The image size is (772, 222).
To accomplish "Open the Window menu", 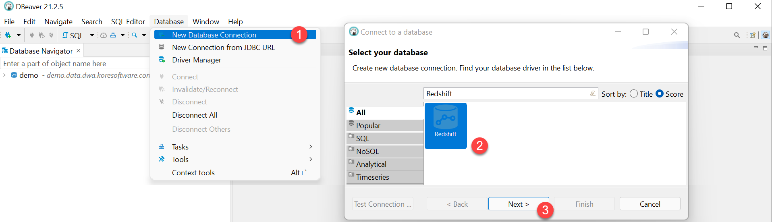I will pos(206,22).
